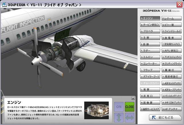Choose 3.トランスポンダアンテナ button
The height and width of the screenshot is (125, 184).
click(x=172, y=96)
